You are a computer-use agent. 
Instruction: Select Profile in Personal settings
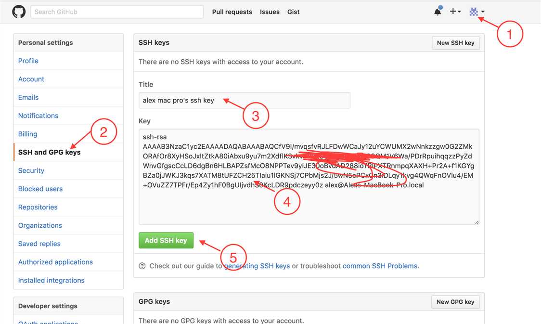click(28, 61)
